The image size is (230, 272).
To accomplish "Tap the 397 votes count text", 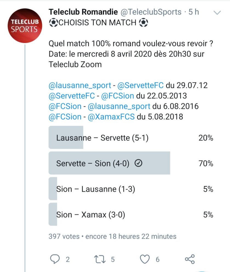I will 64,236.
